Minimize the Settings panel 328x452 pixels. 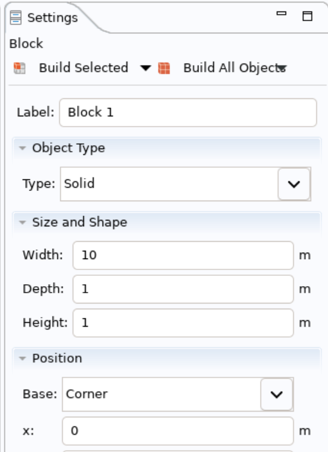pos(281,14)
